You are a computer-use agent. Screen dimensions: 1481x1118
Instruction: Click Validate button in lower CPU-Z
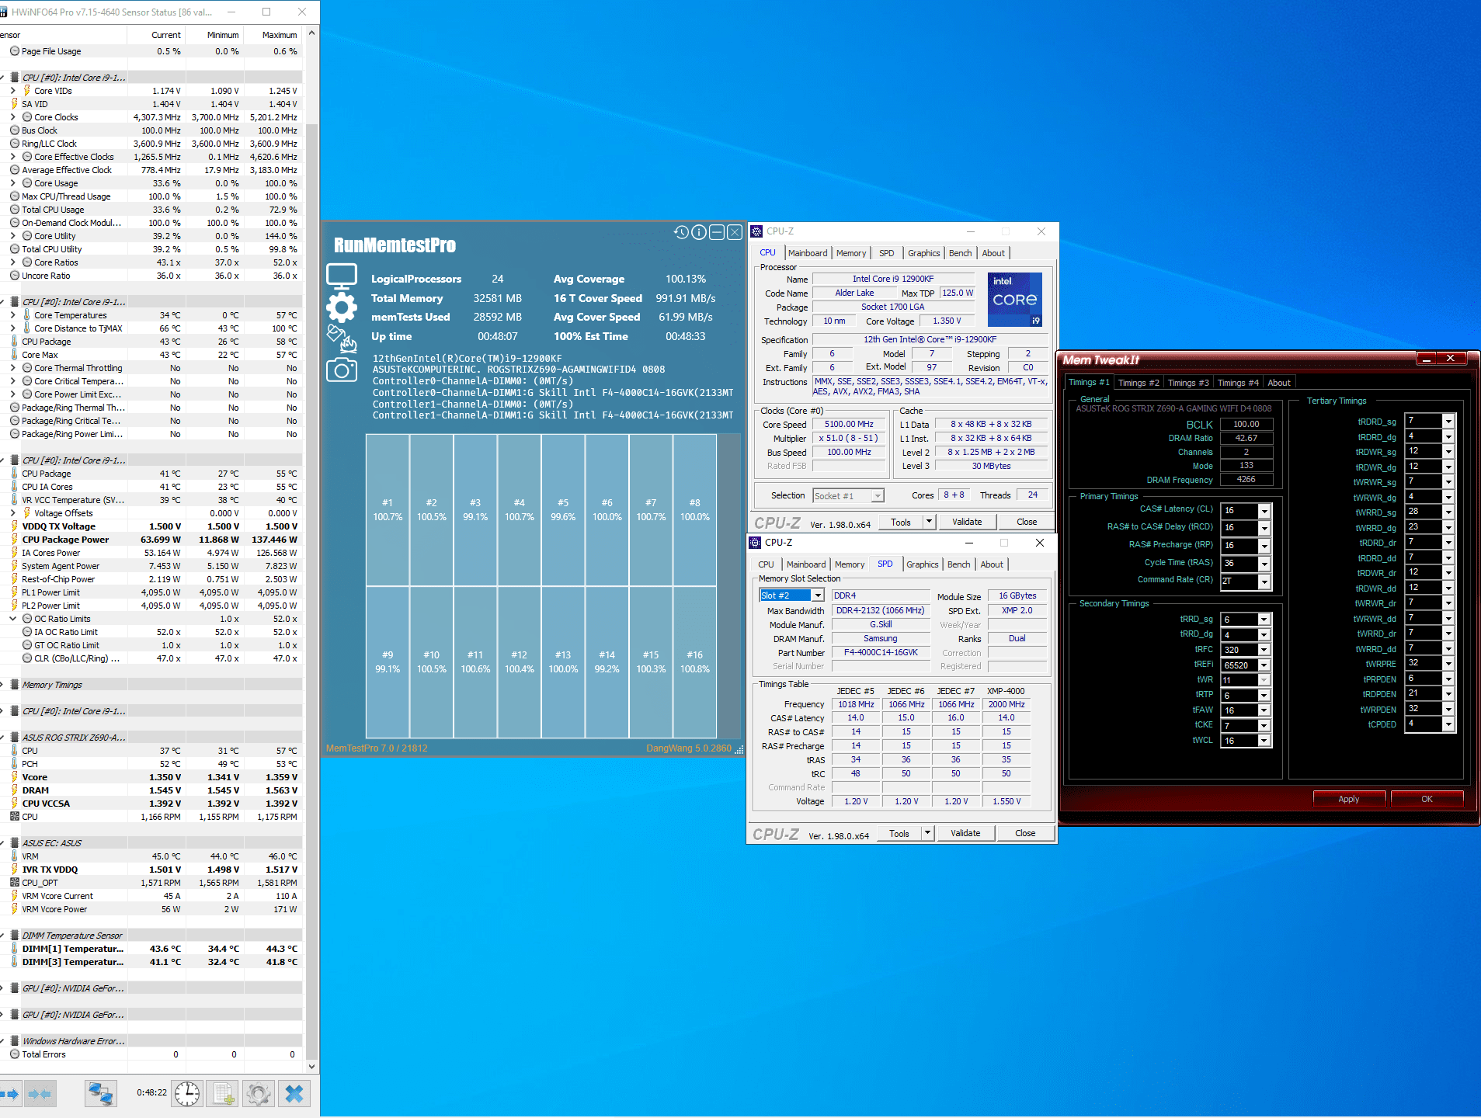point(965,833)
